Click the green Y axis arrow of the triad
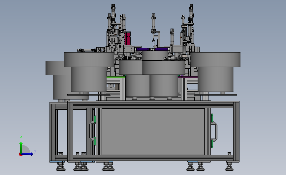Viewport: 286px width, 175px height. (21, 147)
